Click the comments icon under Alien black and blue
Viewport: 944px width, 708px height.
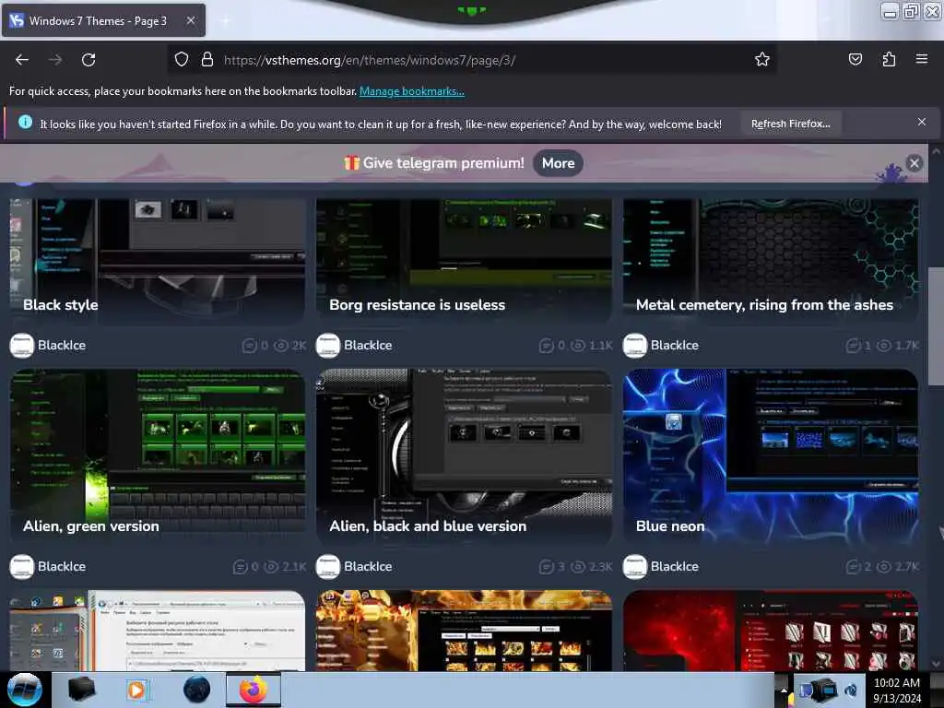pos(546,567)
